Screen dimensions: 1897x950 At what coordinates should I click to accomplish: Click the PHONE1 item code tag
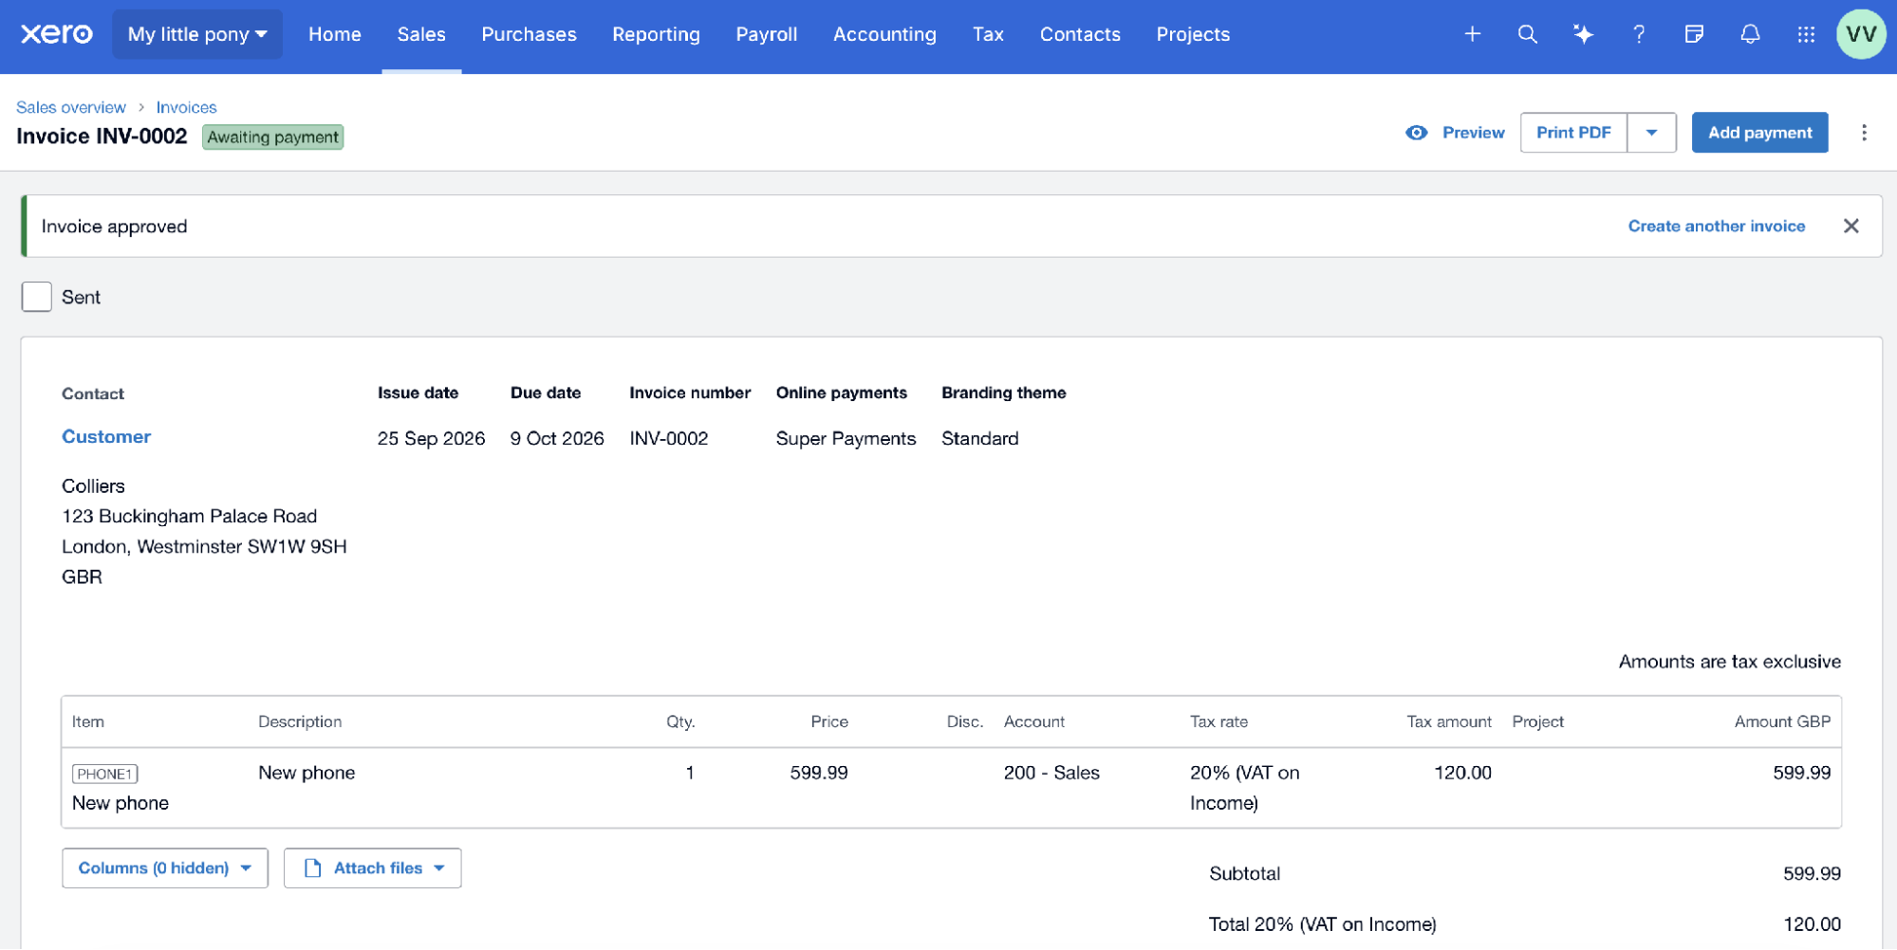tap(104, 774)
